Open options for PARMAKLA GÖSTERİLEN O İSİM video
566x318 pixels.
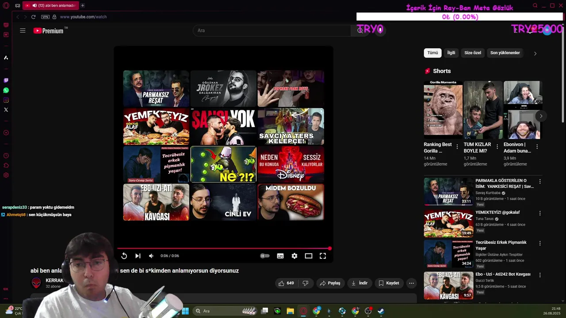(x=540, y=182)
